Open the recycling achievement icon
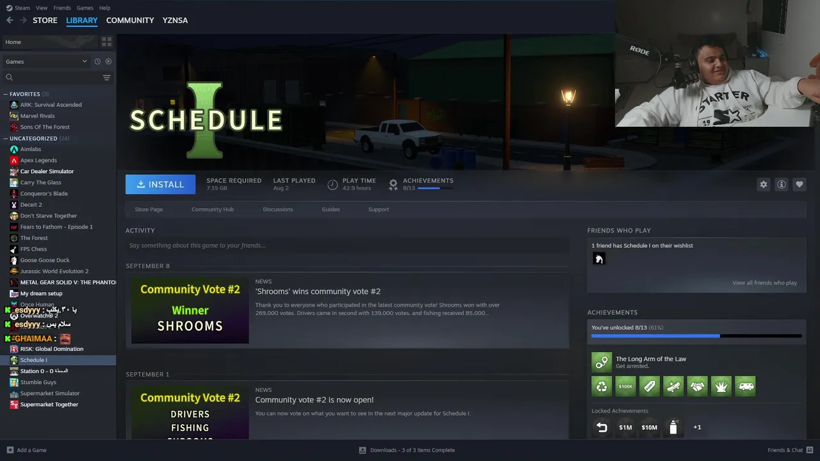Image resolution: width=820 pixels, height=461 pixels. [602, 386]
